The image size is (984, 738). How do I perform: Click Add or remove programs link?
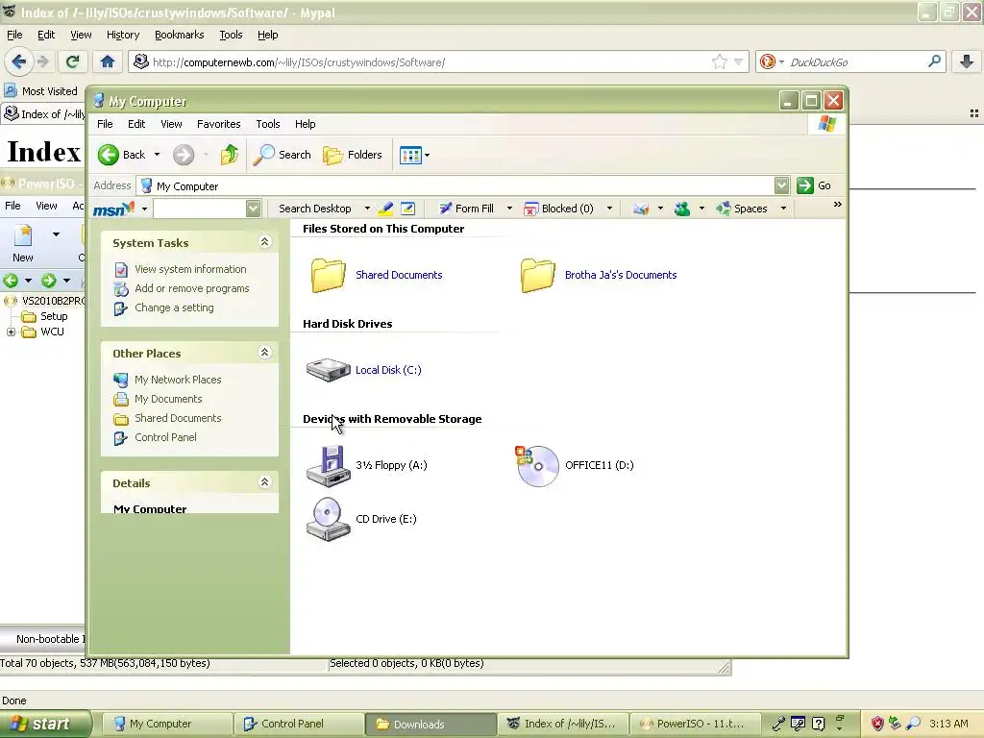(x=191, y=288)
